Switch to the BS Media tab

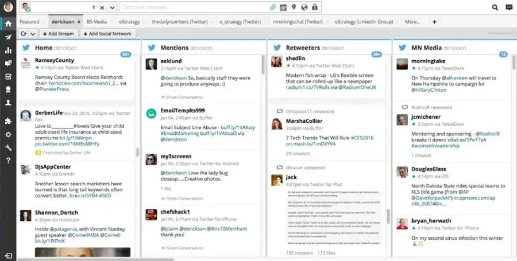pos(97,22)
